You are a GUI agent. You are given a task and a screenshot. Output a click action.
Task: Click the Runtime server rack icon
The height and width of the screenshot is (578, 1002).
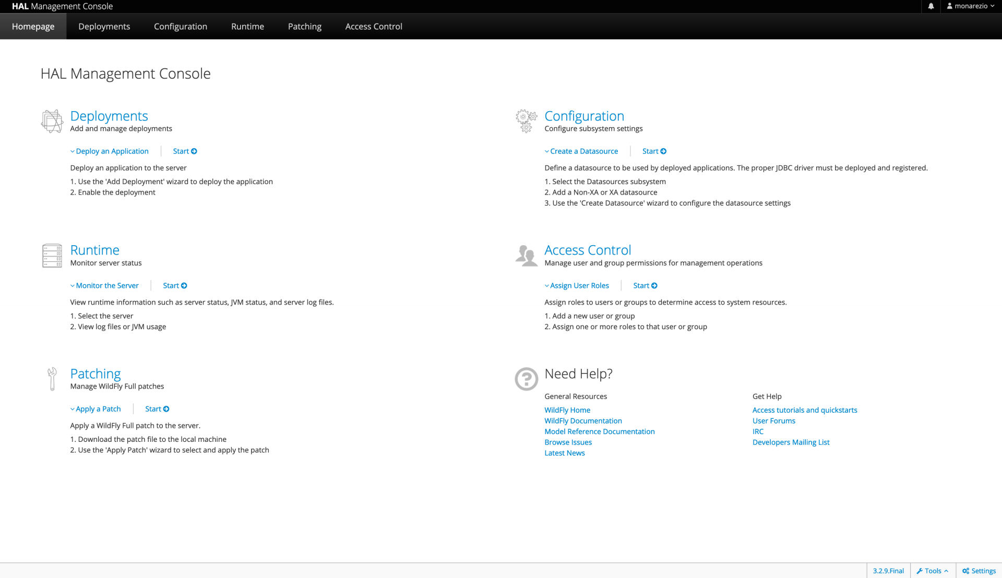tap(52, 256)
